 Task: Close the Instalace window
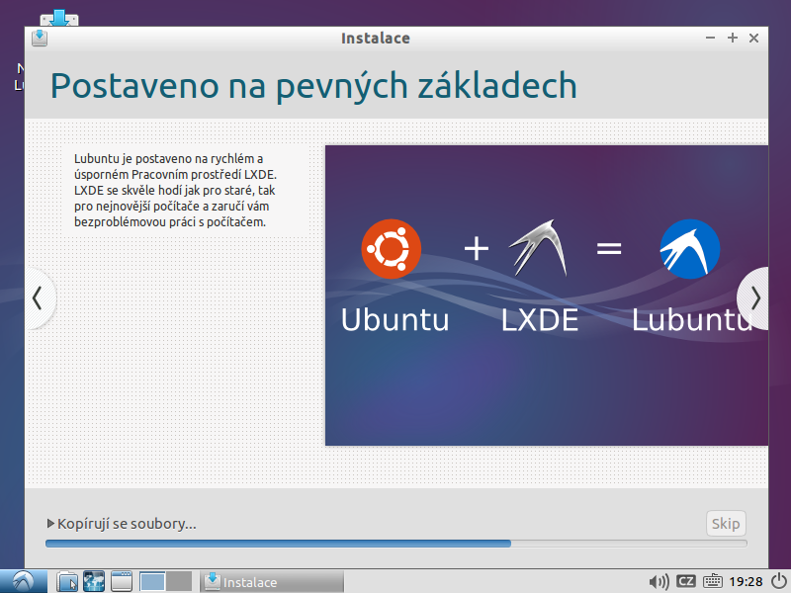(753, 38)
